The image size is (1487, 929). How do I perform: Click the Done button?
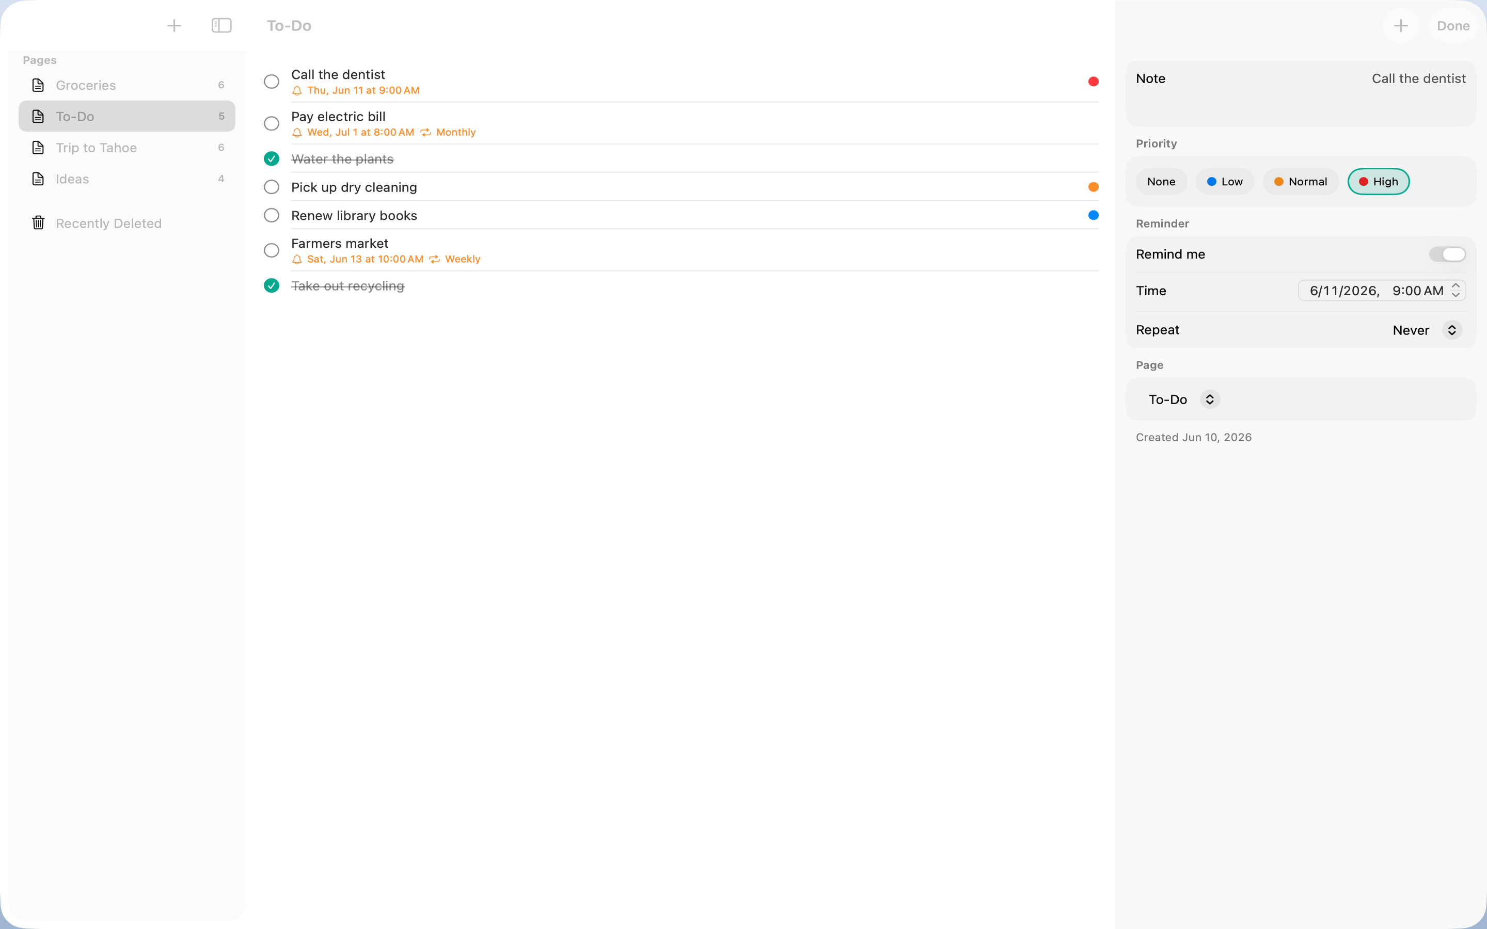1452,26
